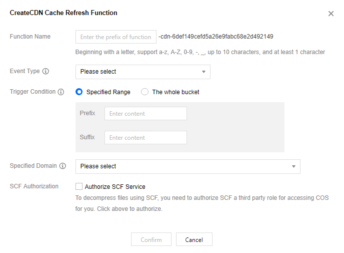
Task: Close the CreateCDN Cache Refresh Function dialog
Action: point(331,14)
